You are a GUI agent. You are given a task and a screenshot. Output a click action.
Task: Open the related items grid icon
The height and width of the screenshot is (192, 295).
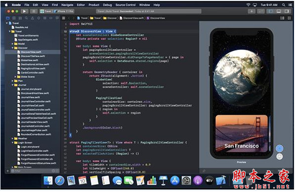pyautogui.click(x=64, y=18)
